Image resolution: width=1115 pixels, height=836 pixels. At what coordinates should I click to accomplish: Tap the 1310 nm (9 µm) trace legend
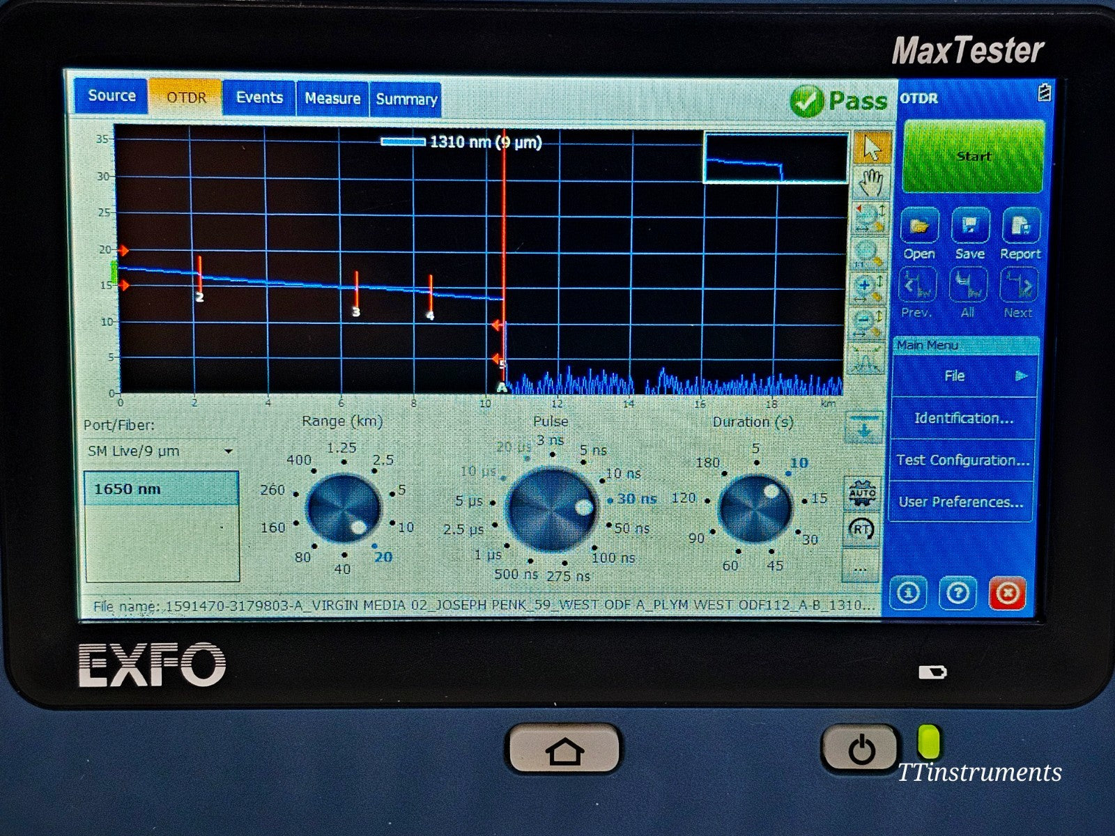tap(461, 142)
